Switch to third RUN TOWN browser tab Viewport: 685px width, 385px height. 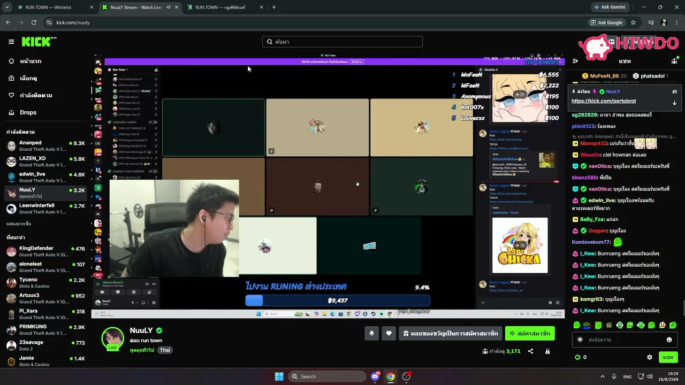click(225, 7)
